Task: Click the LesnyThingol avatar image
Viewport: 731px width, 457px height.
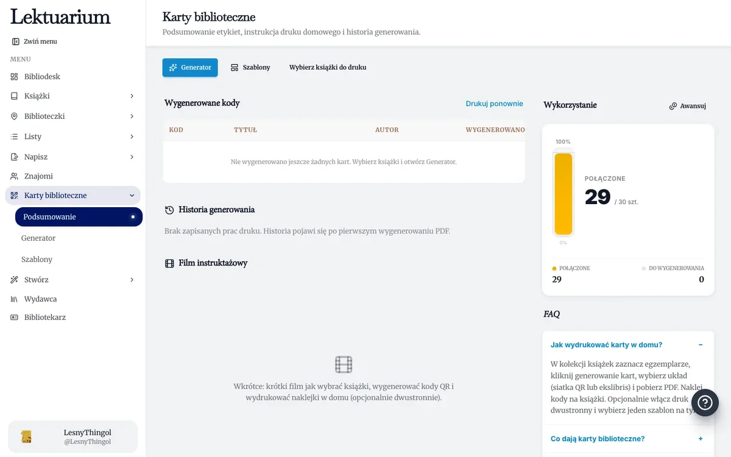Action: click(x=26, y=436)
